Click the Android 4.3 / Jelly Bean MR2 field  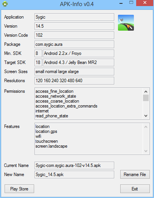click(79, 62)
